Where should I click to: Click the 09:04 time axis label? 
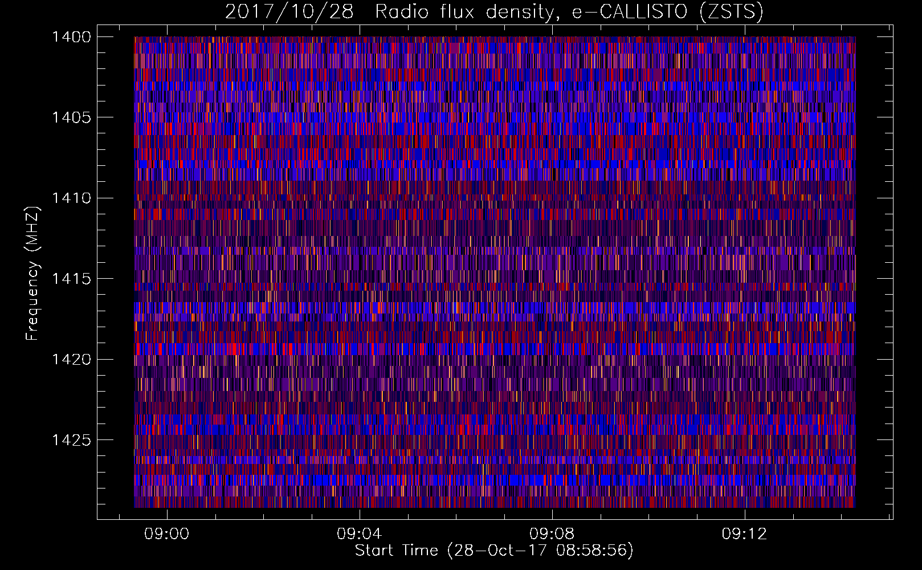pos(359,534)
